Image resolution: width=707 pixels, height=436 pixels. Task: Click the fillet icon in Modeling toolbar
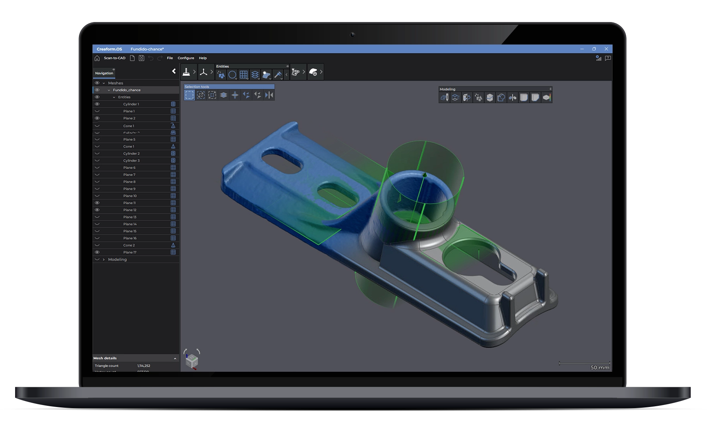click(524, 98)
